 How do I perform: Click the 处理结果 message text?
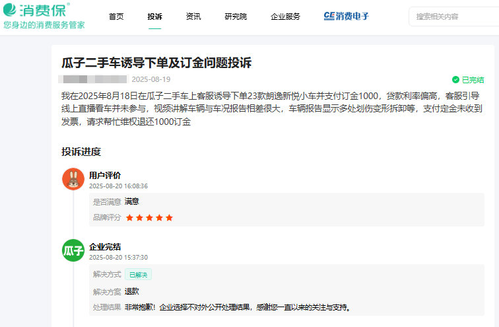[238, 307]
